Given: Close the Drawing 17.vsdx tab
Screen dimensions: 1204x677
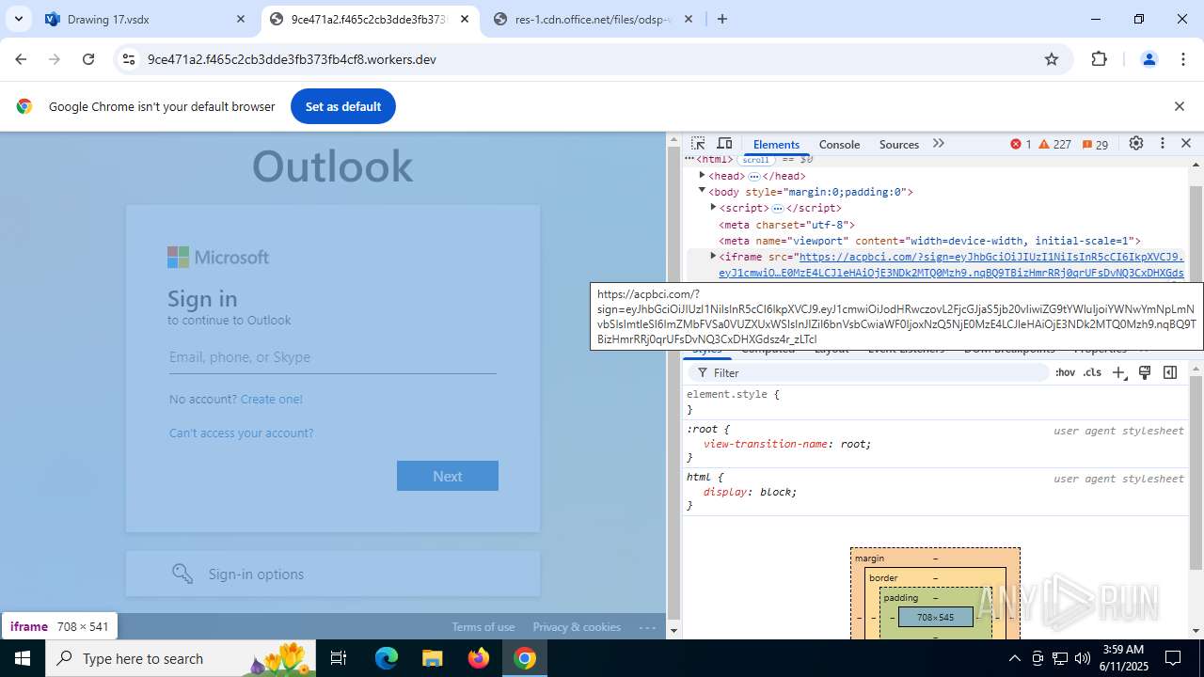Looking at the screenshot, I should pos(241,19).
